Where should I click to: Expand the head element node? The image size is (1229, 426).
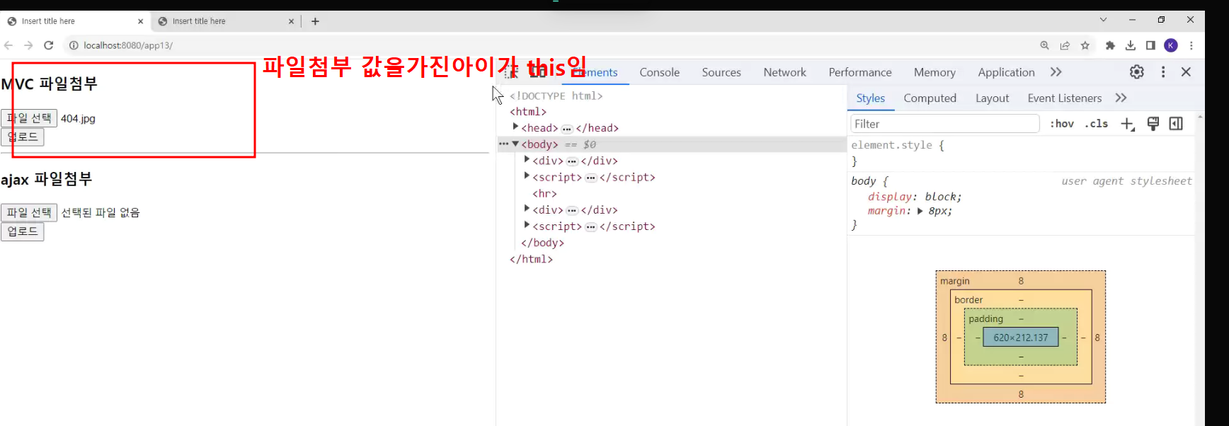tap(515, 127)
